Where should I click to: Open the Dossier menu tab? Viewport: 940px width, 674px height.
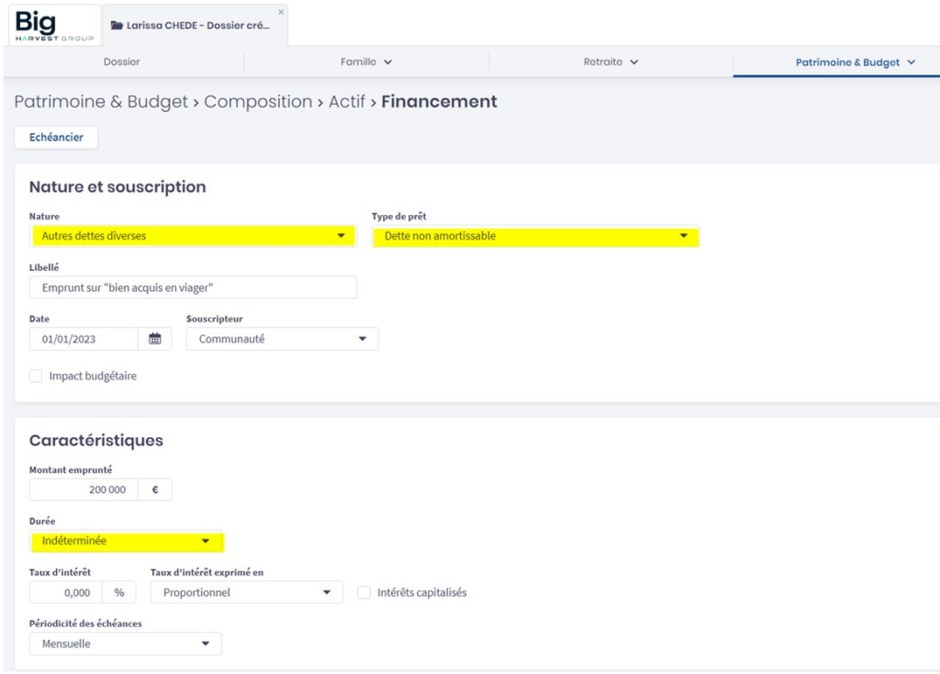[x=121, y=62]
